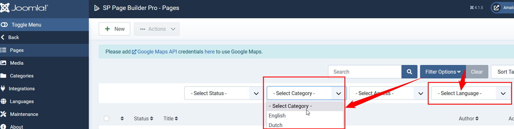Click inside the Search input field

pyautogui.click(x=365, y=72)
